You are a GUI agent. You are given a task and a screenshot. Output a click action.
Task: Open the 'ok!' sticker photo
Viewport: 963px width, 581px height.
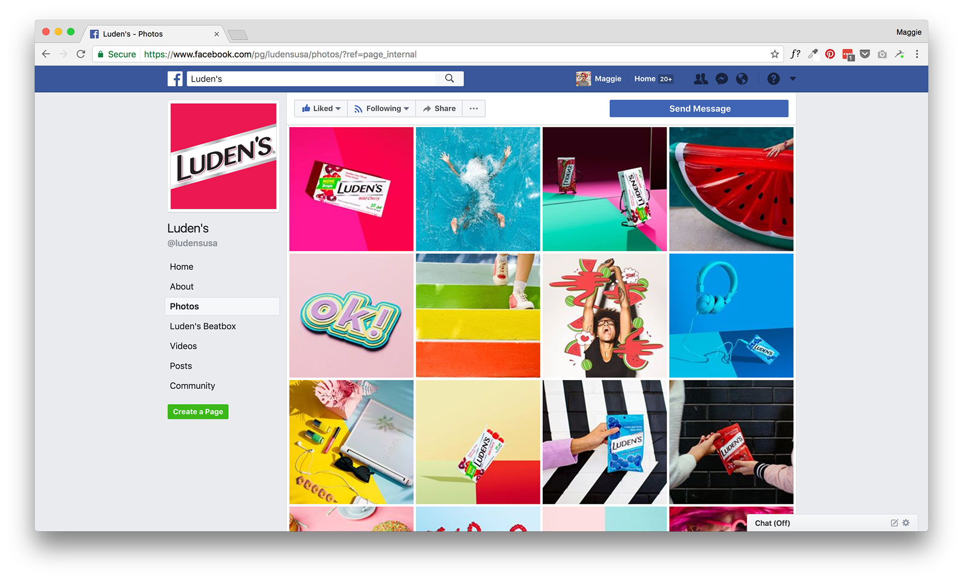[351, 316]
